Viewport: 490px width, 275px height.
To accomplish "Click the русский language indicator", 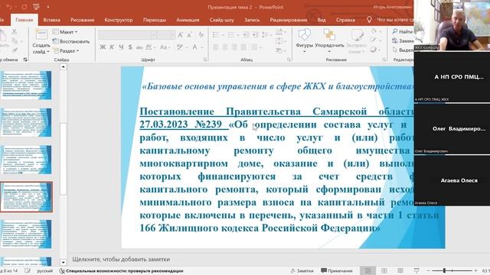I will (44, 270).
